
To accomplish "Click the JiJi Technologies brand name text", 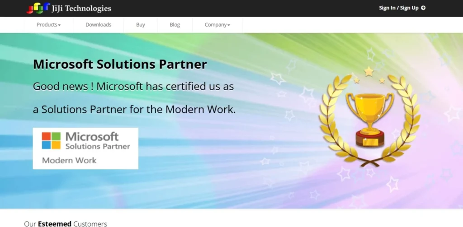I will 81,9.
